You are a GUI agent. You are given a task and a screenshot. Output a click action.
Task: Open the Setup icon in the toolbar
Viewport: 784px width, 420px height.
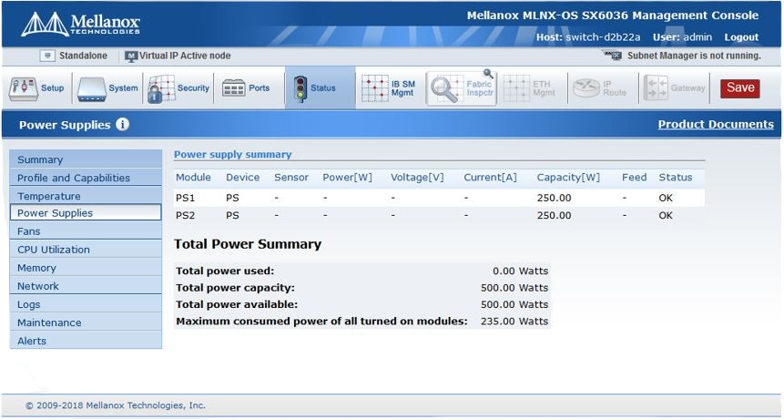pyautogui.click(x=23, y=88)
